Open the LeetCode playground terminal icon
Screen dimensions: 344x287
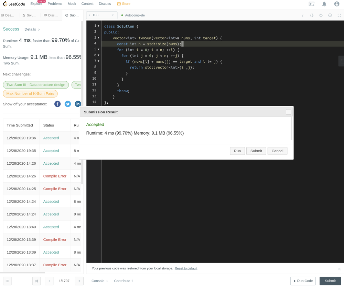tap(311, 4)
